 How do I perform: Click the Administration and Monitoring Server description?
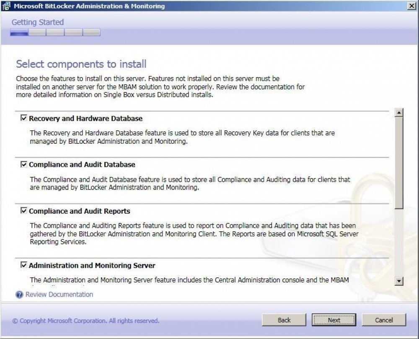point(189,280)
